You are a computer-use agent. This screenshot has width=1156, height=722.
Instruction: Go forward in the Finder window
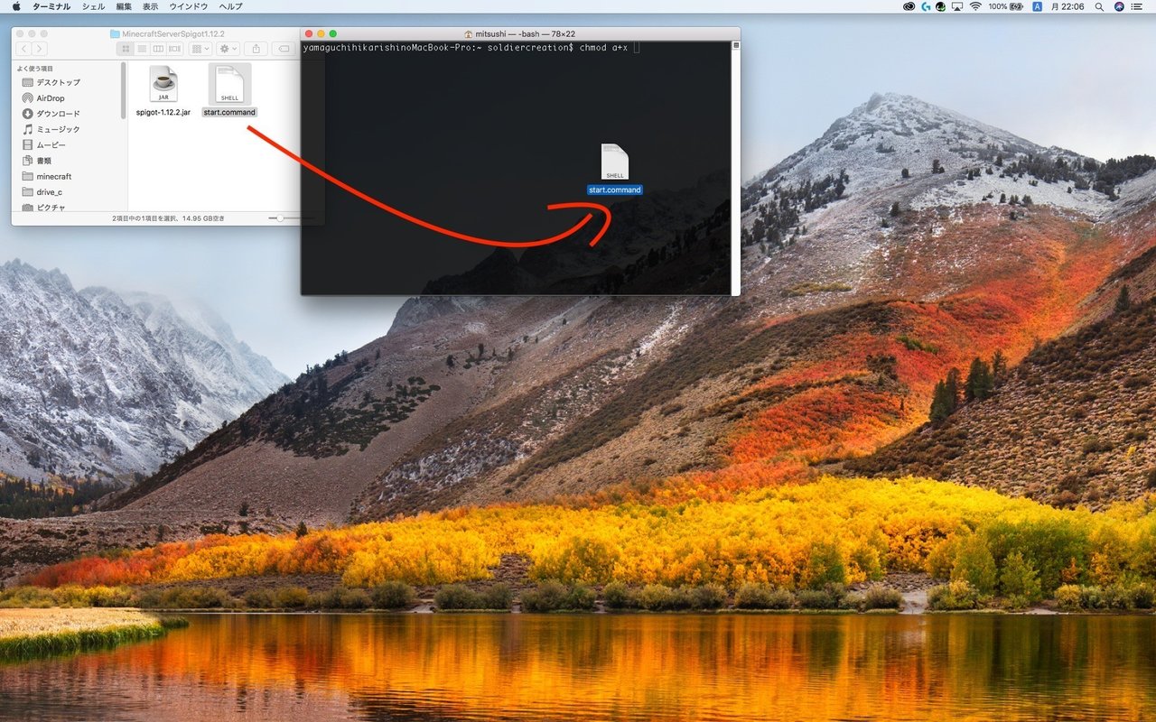coord(39,49)
